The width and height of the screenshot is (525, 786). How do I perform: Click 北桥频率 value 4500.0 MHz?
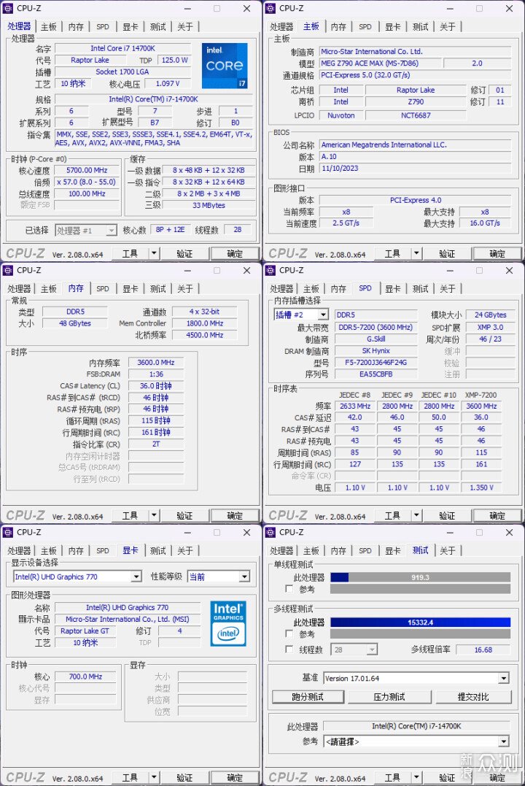(204, 335)
